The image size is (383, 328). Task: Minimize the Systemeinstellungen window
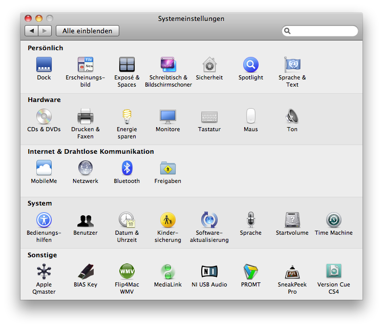(39, 18)
